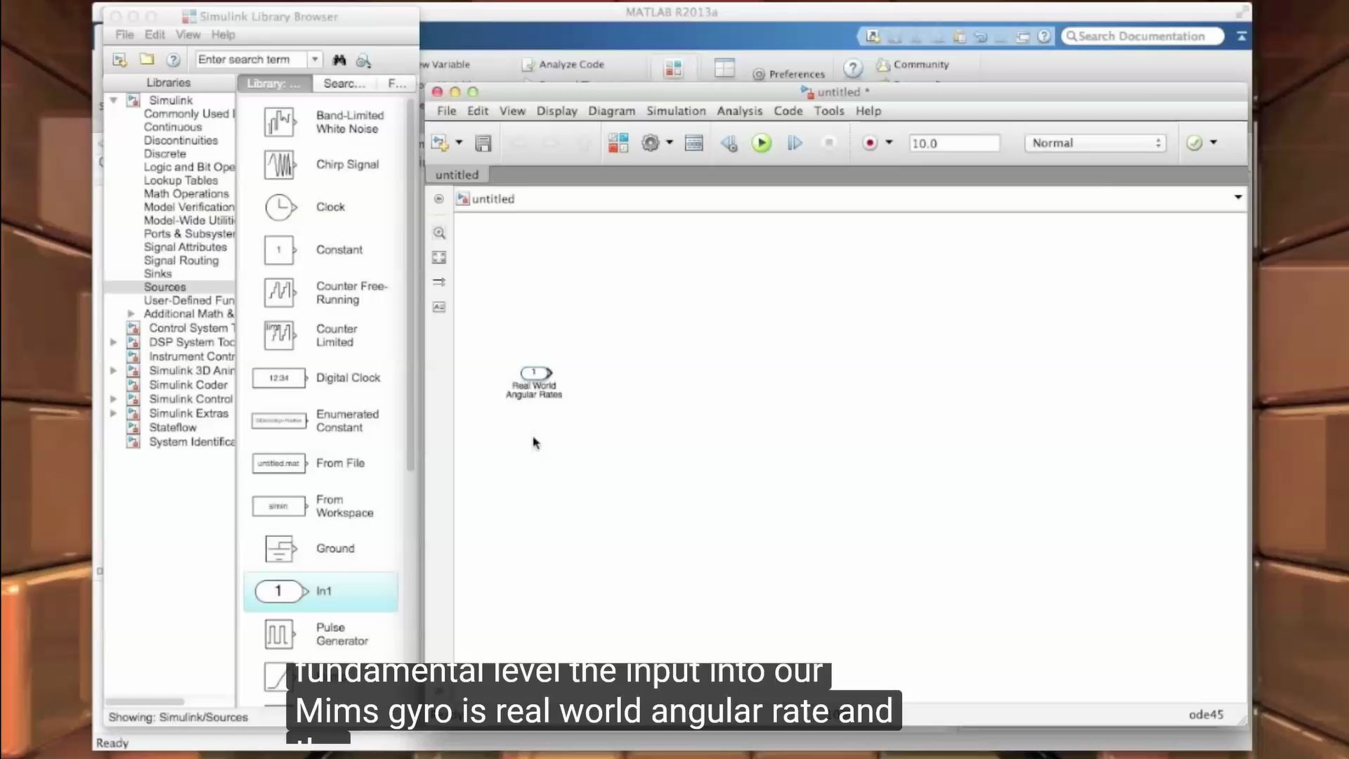Click the From Workspace block icon
Screen dimensions: 1349x759
[x=279, y=506]
